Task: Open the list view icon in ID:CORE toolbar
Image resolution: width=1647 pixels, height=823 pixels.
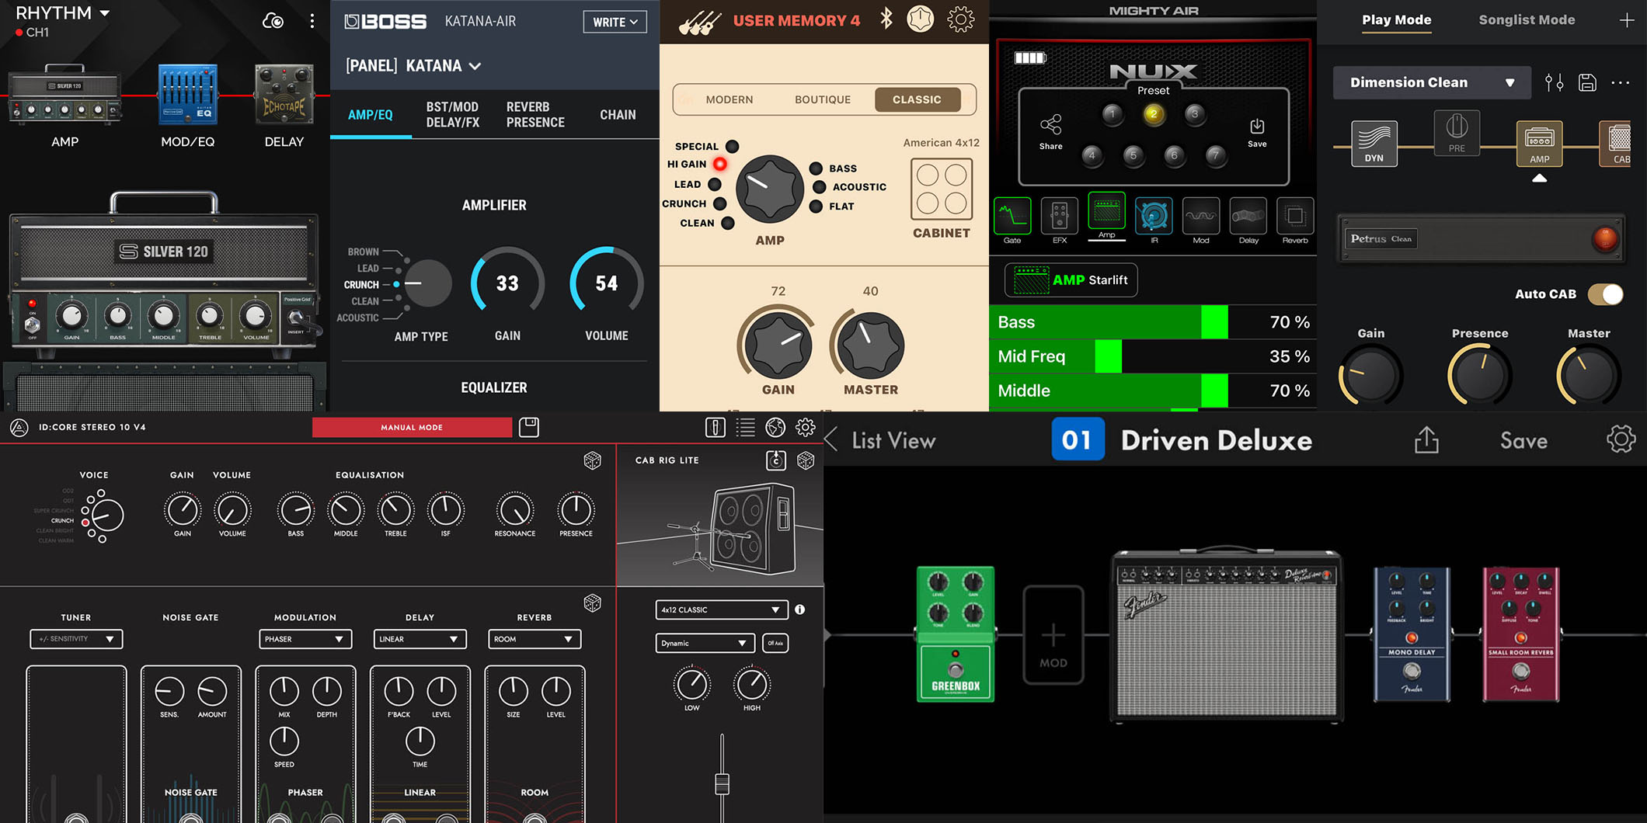Action: click(x=745, y=427)
